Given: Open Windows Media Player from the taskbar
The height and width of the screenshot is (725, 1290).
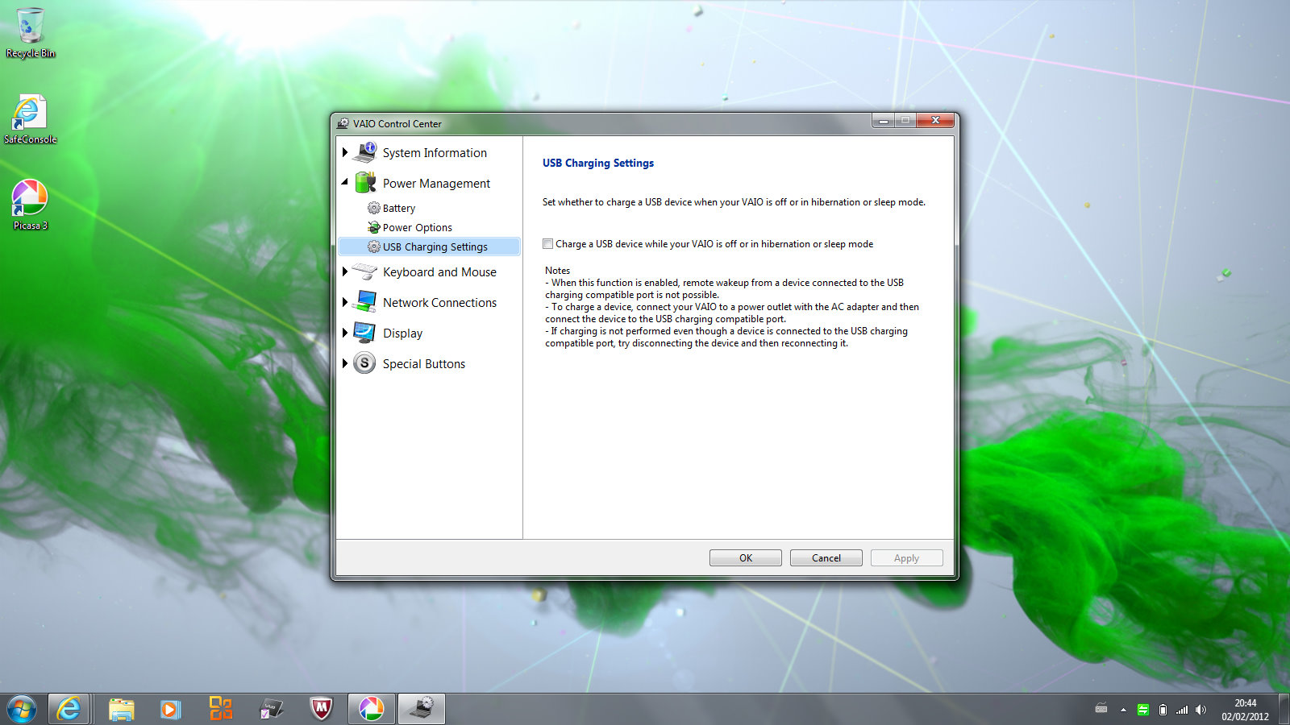Looking at the screenshot, I should [x=170, y=709].
